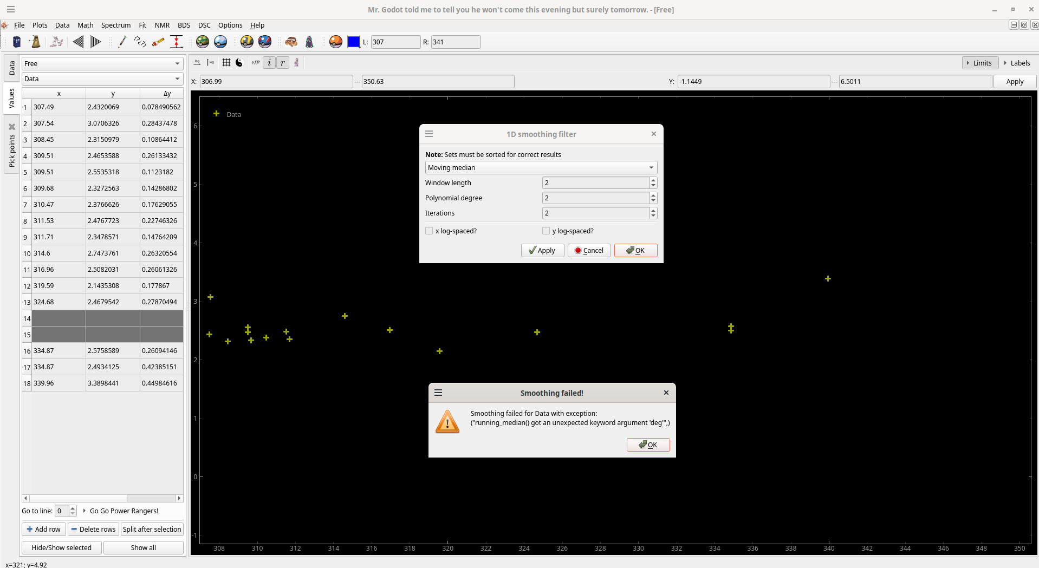Screen dimensions: 1039x568
Task: Click the TARDIS police box toolbar icon
Action: (x=17, y=42)
